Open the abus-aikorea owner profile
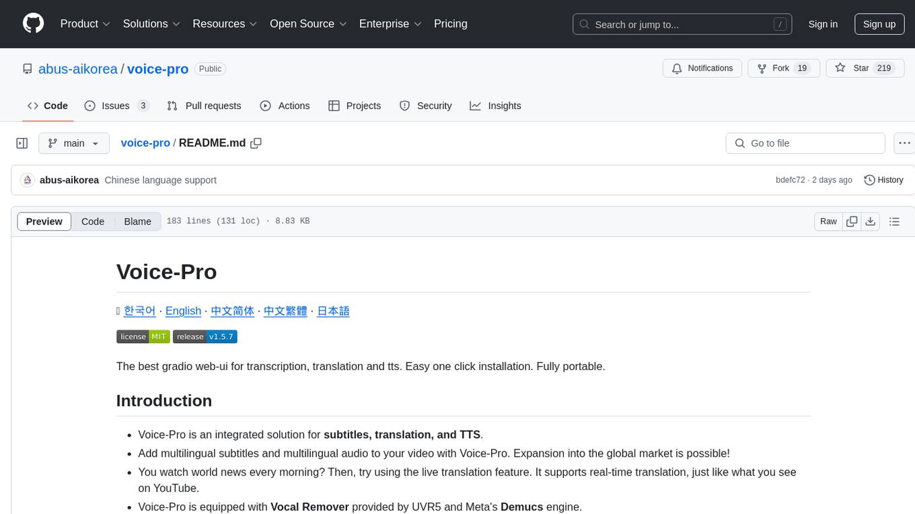 coord(78,69)
